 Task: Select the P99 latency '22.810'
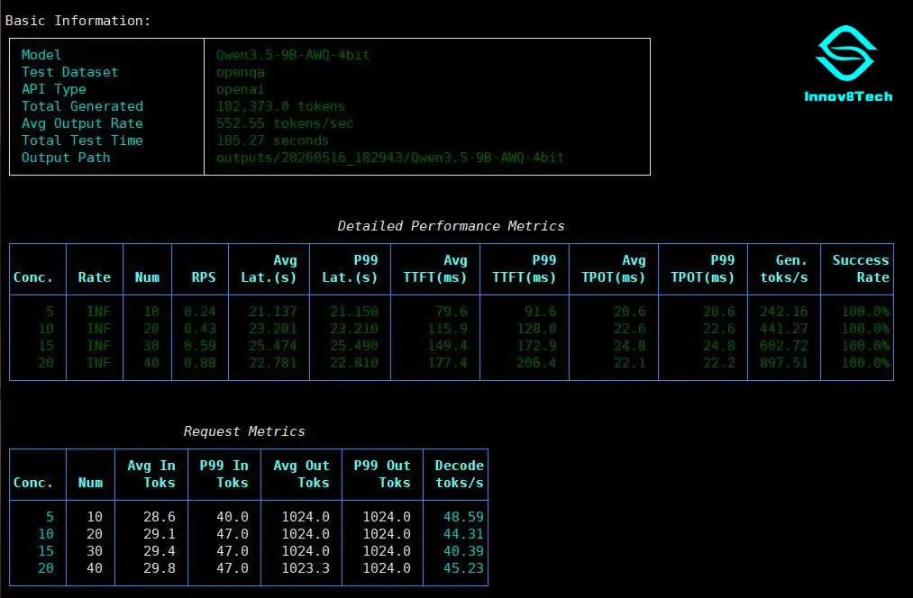point(354,363)
